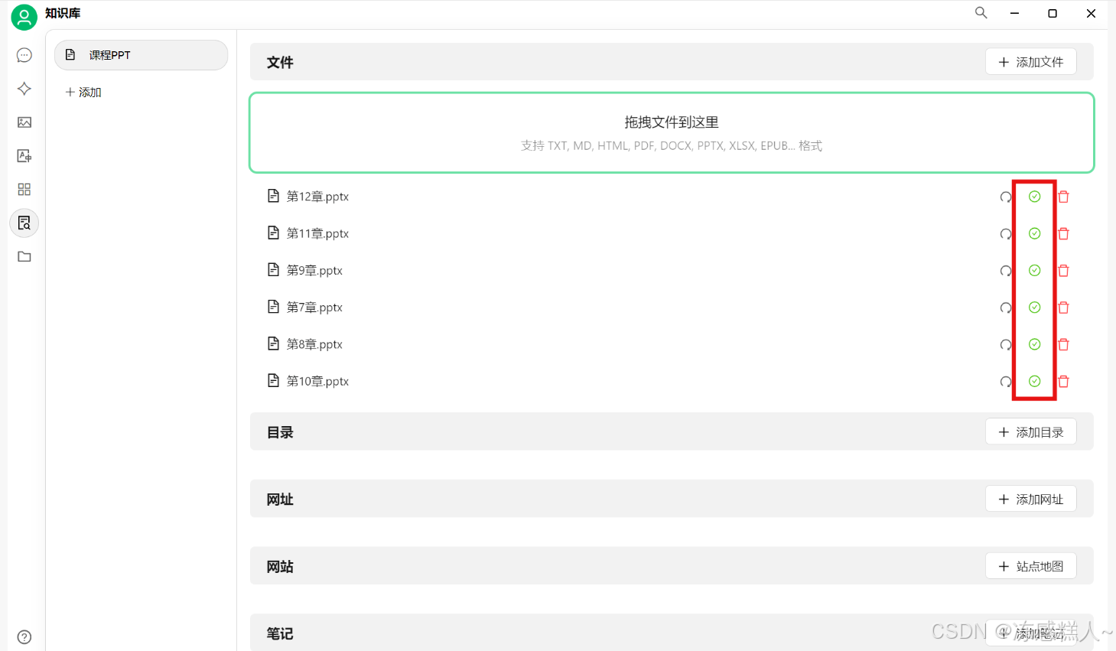The width and height of the screenshot is (1116, 651).
Task: Click the search magnifier at top right
Action: pyautogui.click(x=981, y=13)
